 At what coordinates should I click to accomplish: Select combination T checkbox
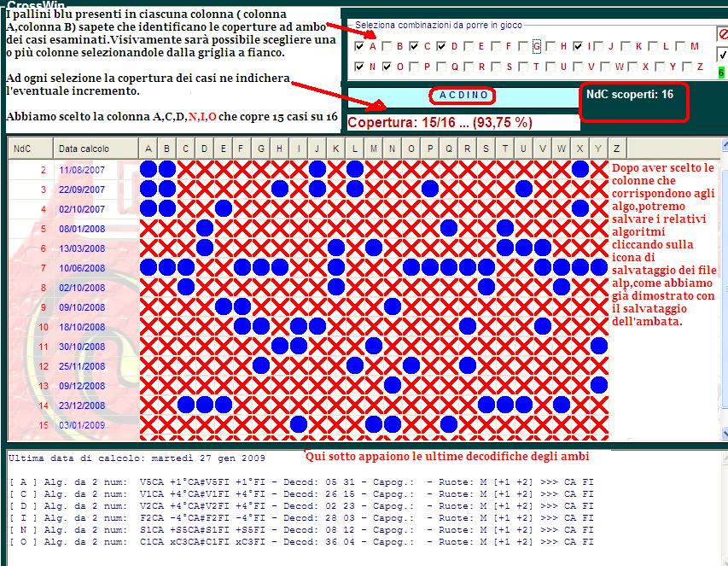[523, 67]
